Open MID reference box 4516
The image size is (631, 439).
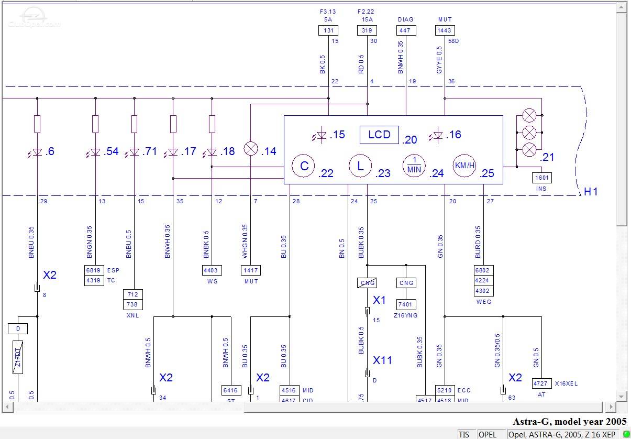coord(290,390)
